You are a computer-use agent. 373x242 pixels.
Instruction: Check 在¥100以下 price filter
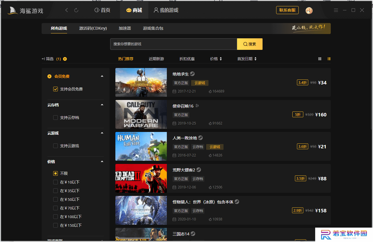(56, 217)
